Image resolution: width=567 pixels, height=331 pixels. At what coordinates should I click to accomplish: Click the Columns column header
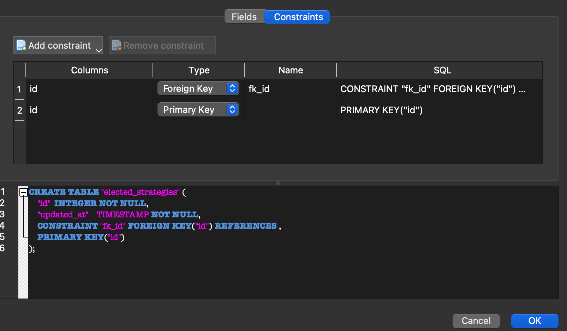[89, 70]
